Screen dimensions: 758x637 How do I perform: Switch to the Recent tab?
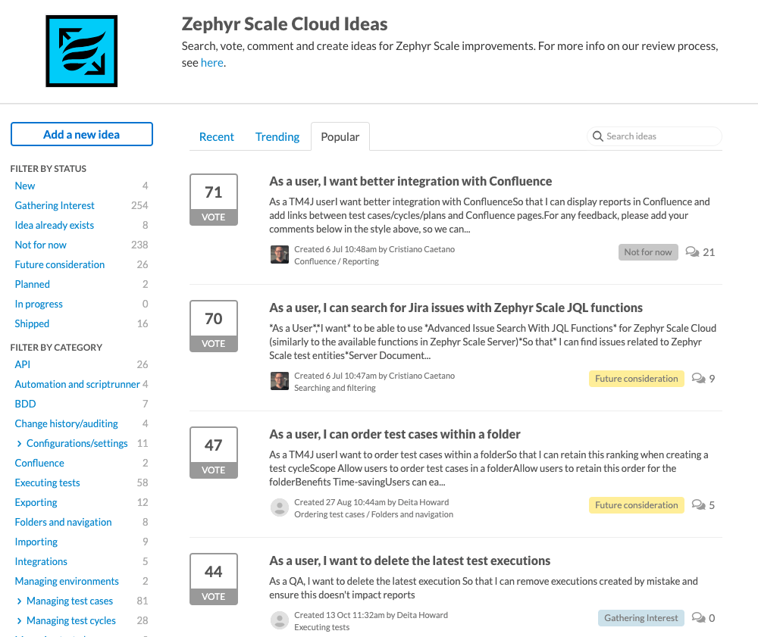tap(216, 136)
